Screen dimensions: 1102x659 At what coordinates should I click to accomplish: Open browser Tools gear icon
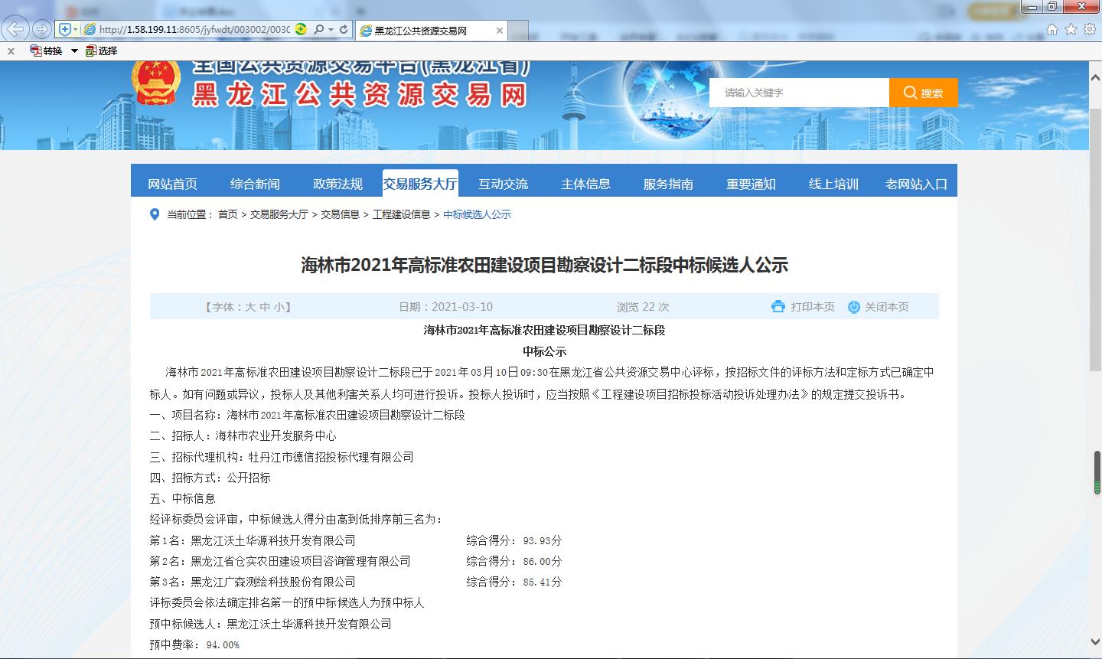click(x=1089, y=30)
